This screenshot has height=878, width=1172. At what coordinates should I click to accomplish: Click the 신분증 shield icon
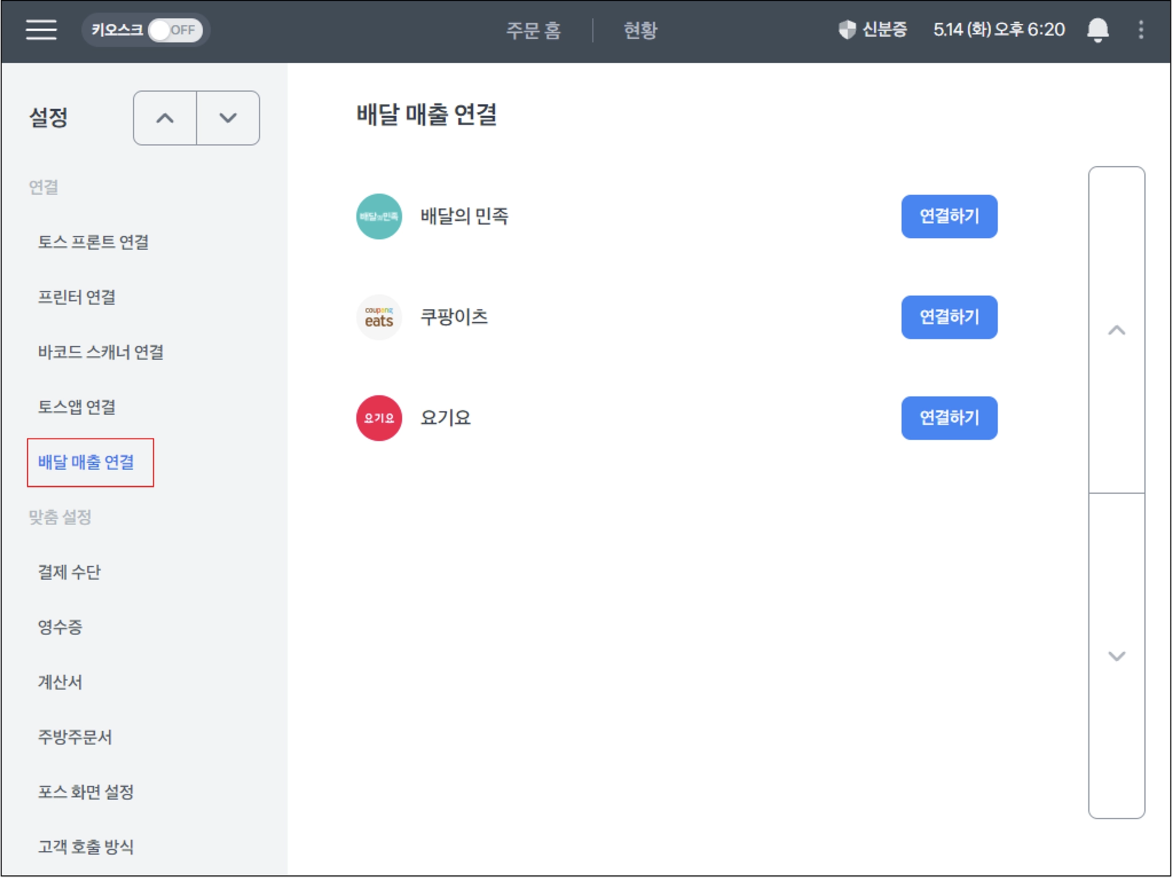pyautogui.click(x=847, y=30)
